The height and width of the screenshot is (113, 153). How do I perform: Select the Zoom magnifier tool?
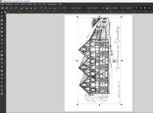point(2,90)
